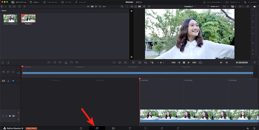Click the Place on Top icon
This screenshot has height=130, width=259.
[71, 62]
